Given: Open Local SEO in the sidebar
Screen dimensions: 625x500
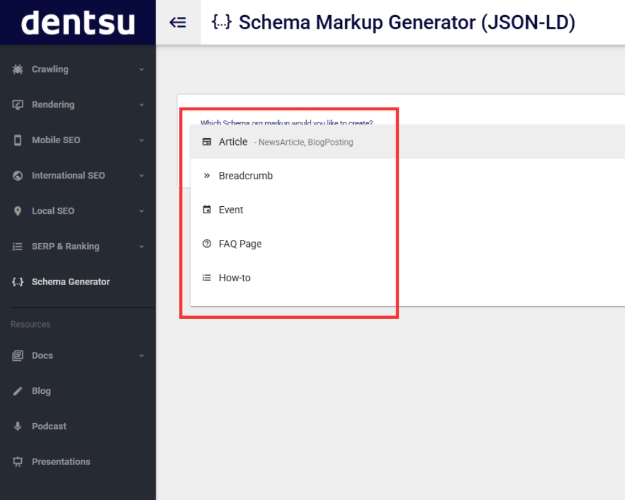Looking at the screenshot, I should point(53,211).
